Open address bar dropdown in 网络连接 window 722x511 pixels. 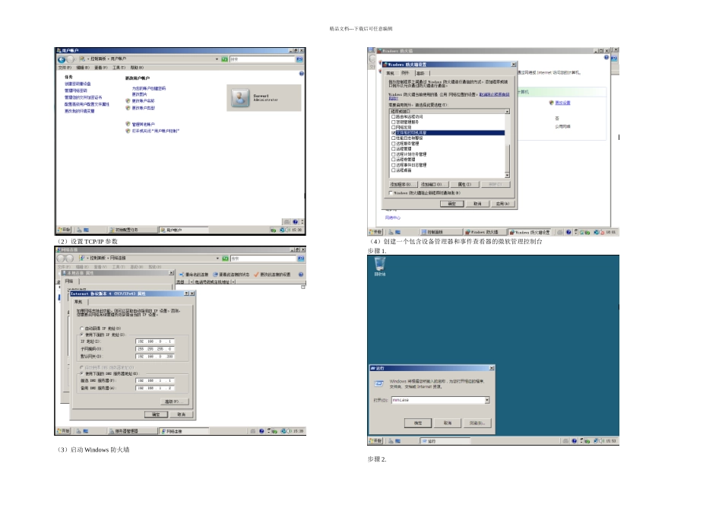217,259
